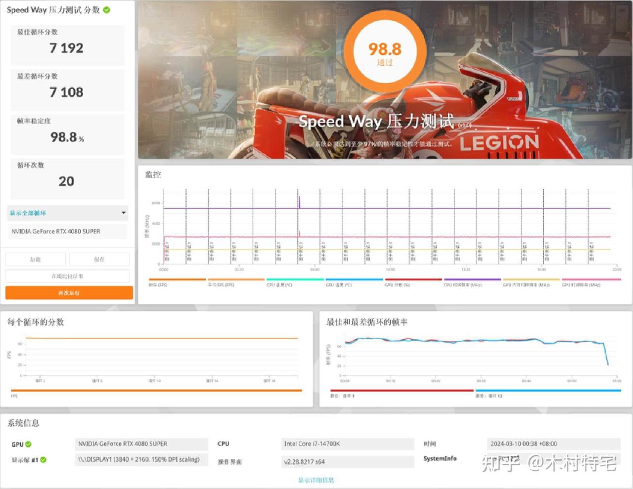This screenshot has height=489, width=633.
Task: Click the 7 108 worst loop score
Action: pos(66,92)
